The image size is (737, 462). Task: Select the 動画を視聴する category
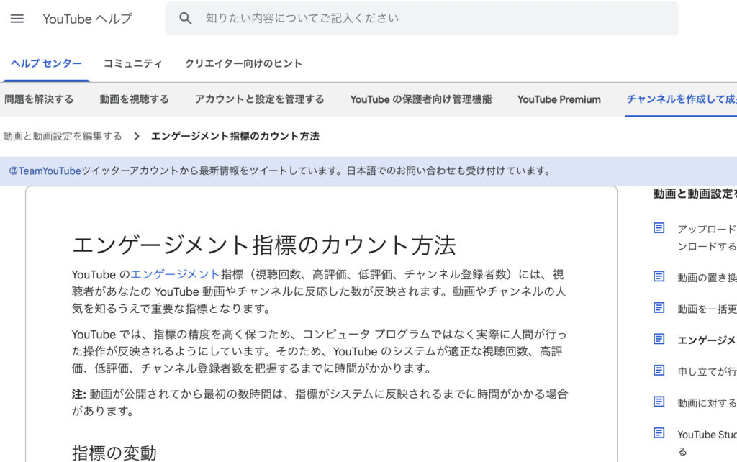(134, 99)
